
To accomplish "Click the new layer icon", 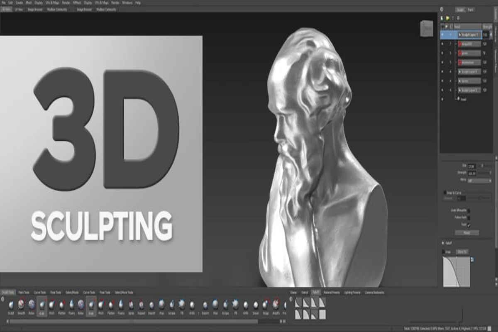I will tap(442, 18).
